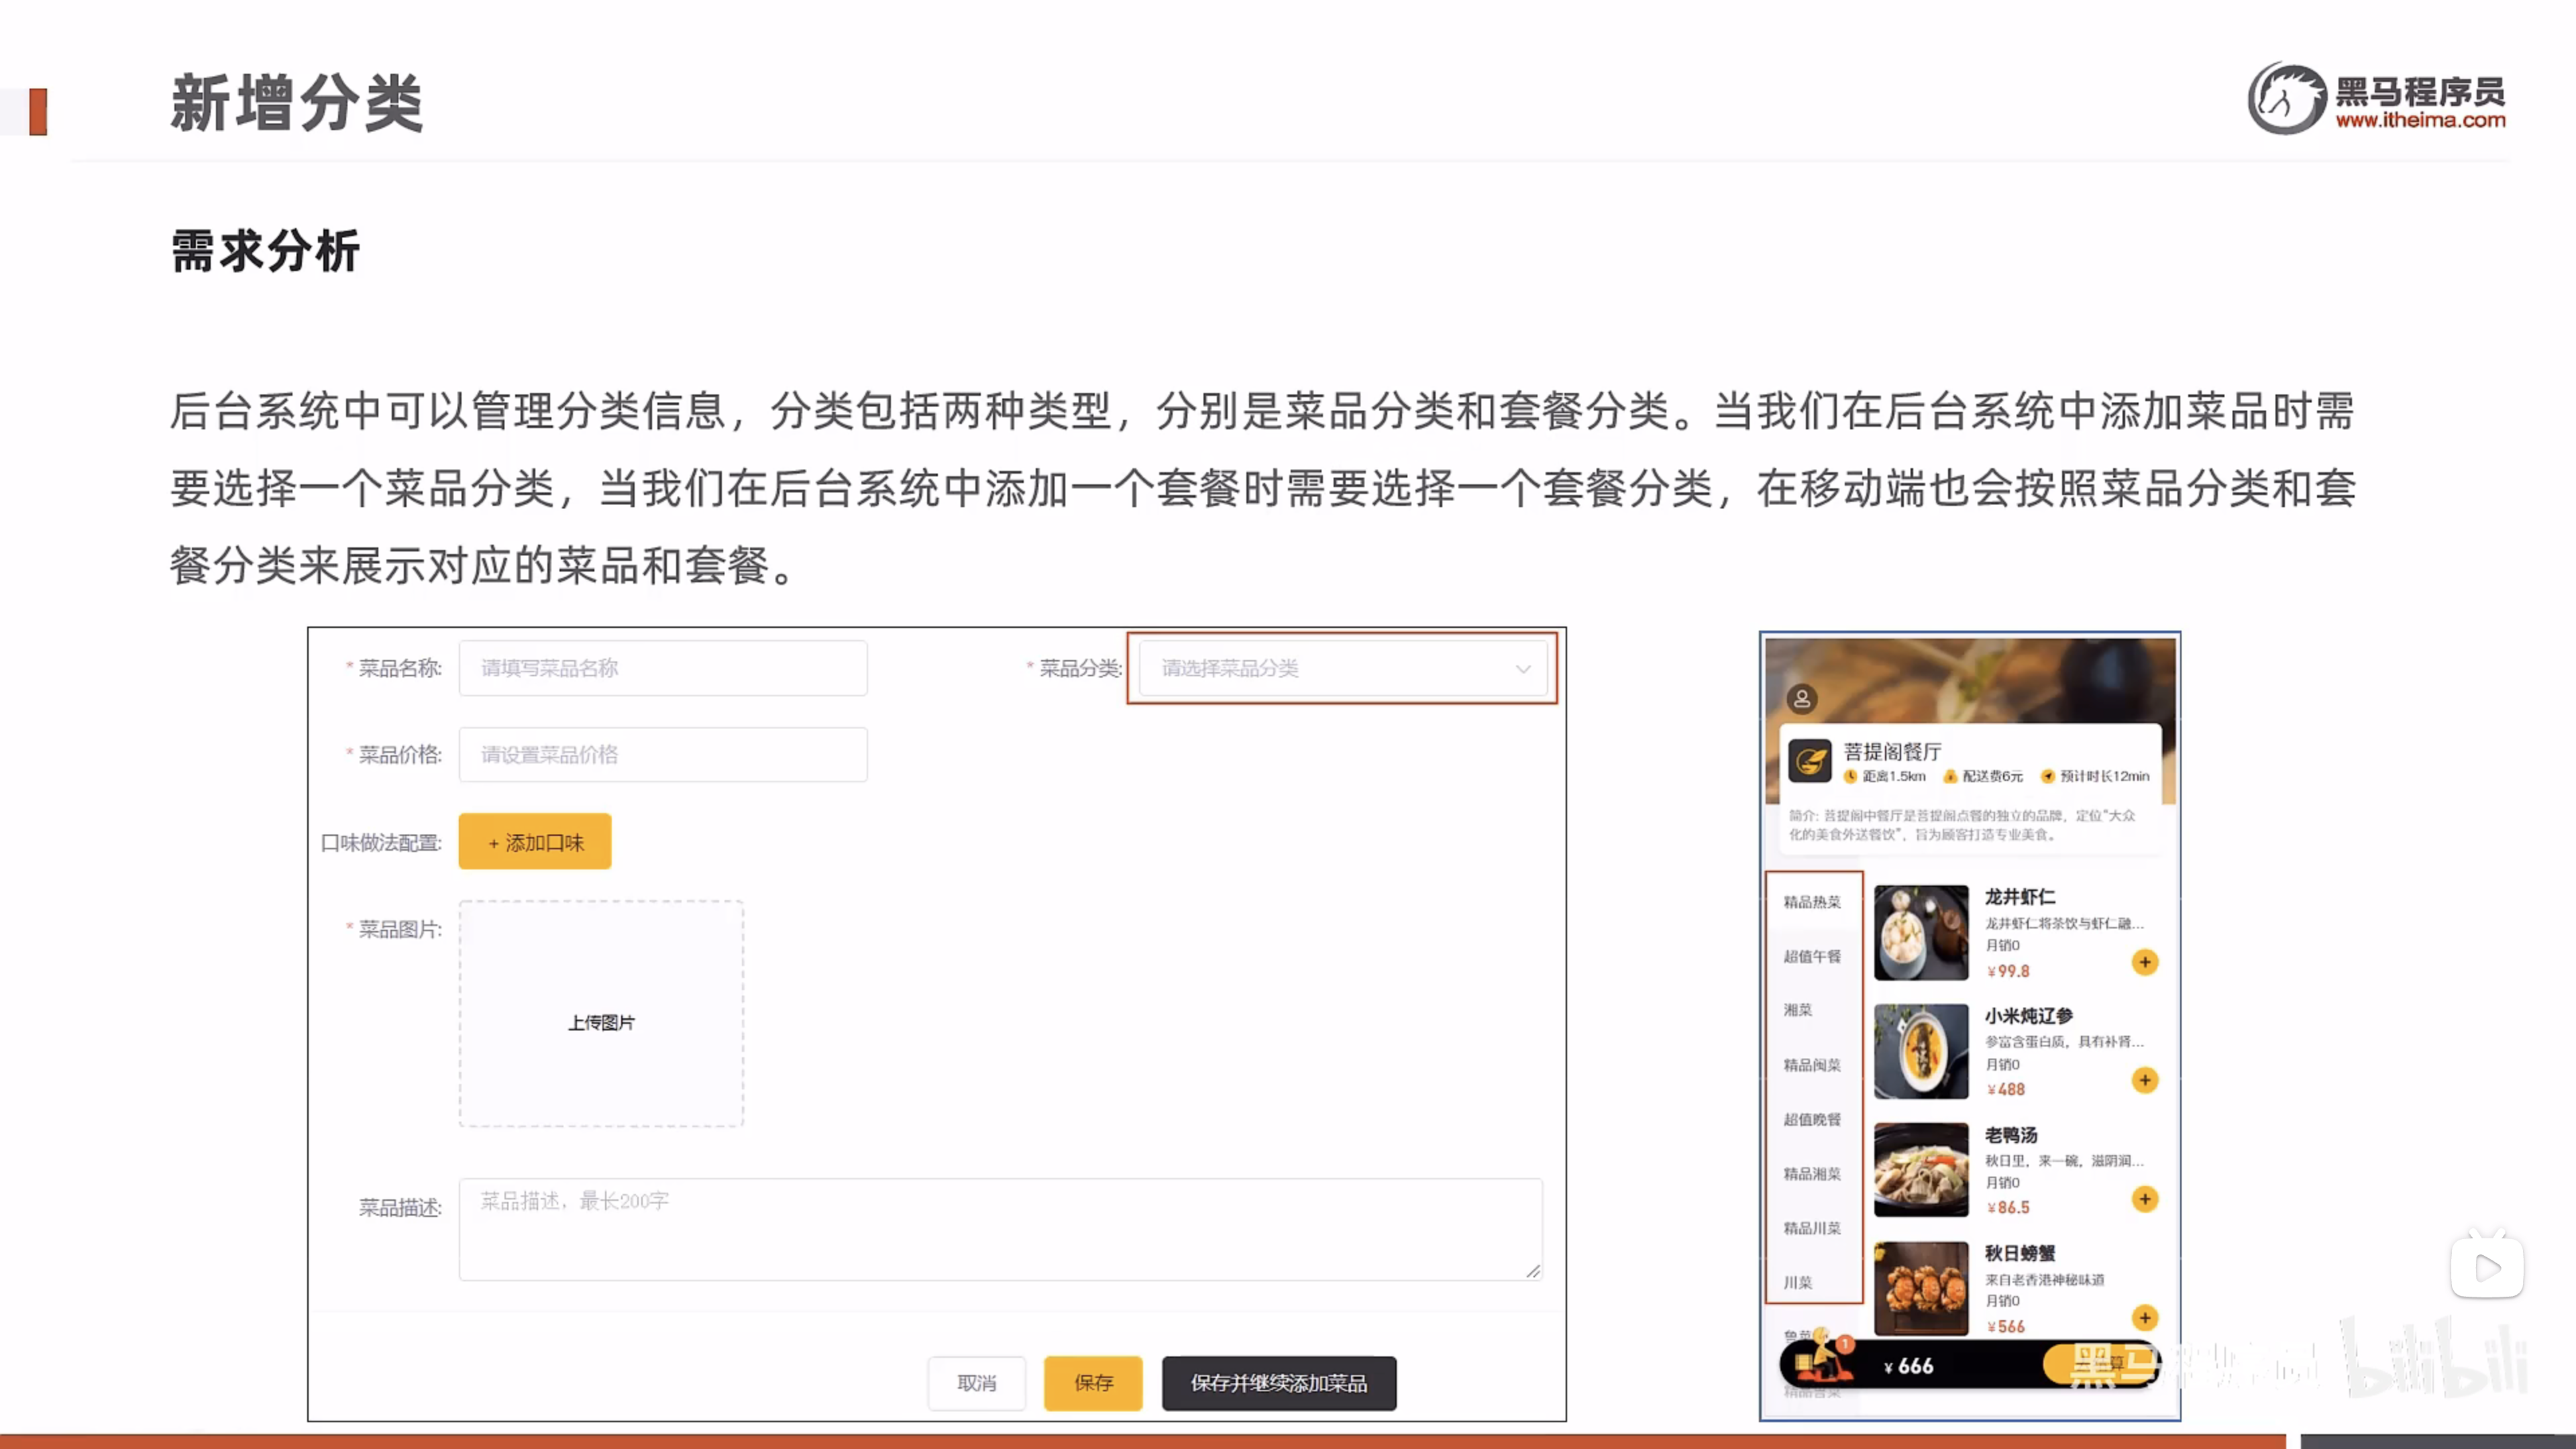Screen dimensions: 2576x1449
Task: Add 龙井虾仁 with its plus icon
Action: (2144, 962)
